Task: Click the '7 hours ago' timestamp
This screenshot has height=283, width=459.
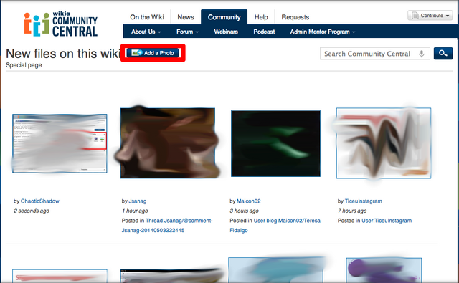Action: [352, 211]
